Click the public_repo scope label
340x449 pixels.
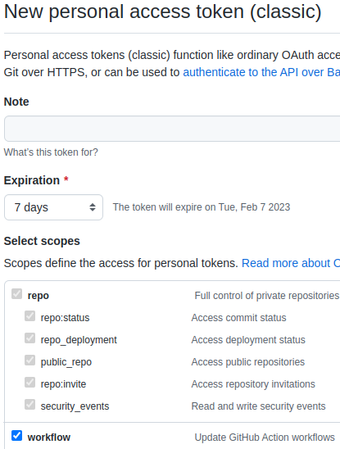[x=66, y=362]
